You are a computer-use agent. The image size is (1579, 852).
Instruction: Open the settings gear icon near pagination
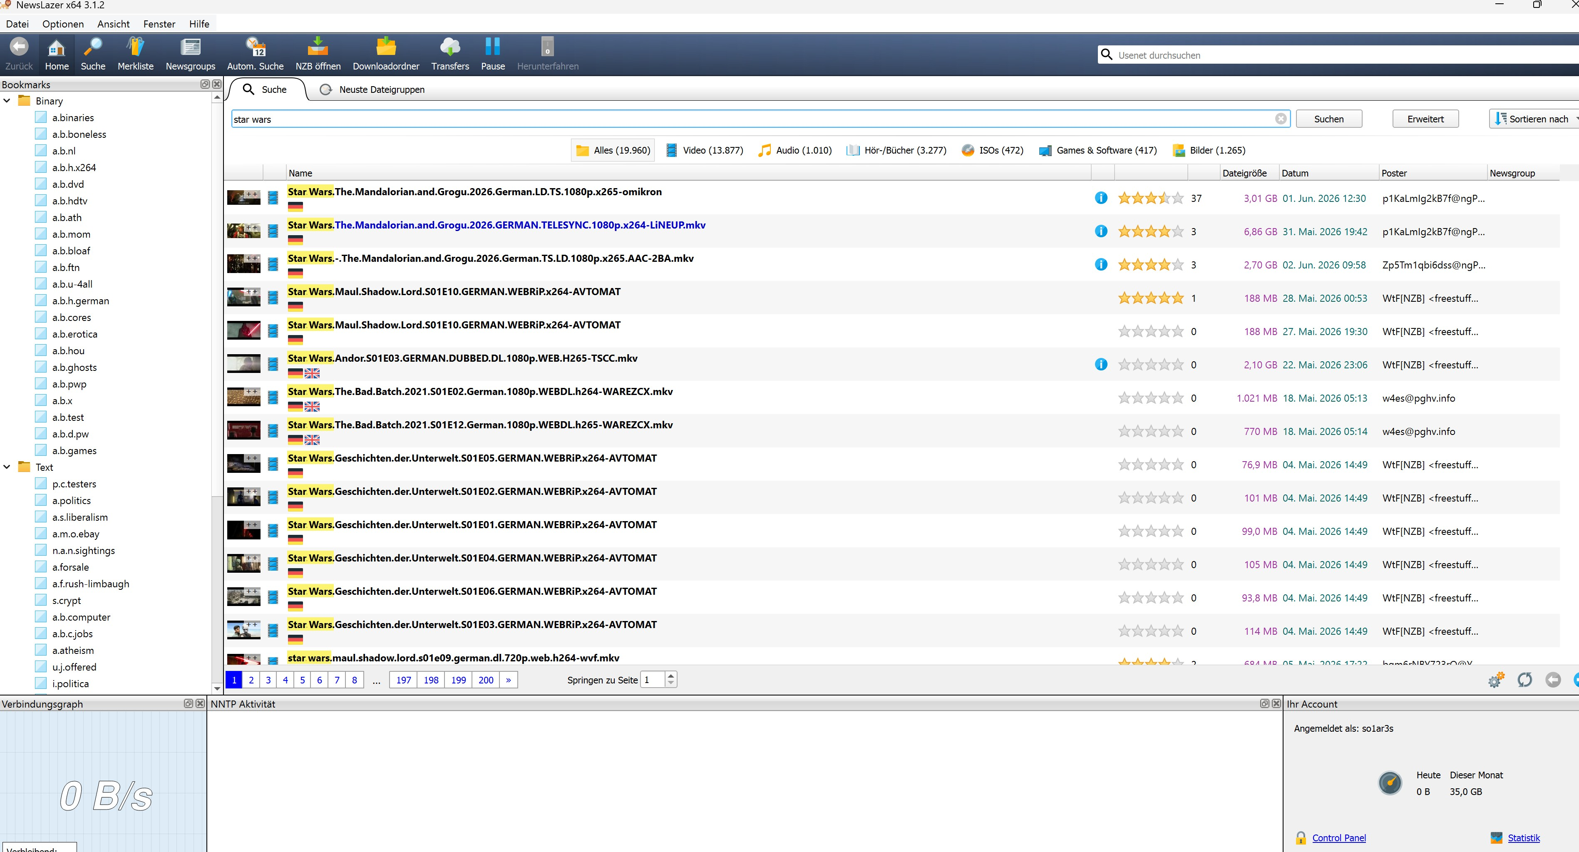coord(1496,679)
